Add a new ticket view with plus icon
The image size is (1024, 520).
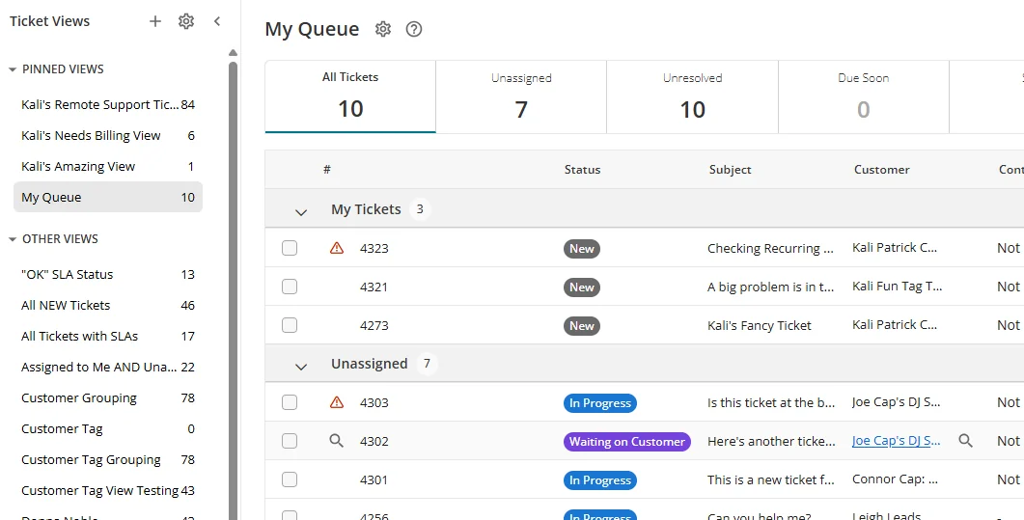pyautogui.click(x=154, y=21)
